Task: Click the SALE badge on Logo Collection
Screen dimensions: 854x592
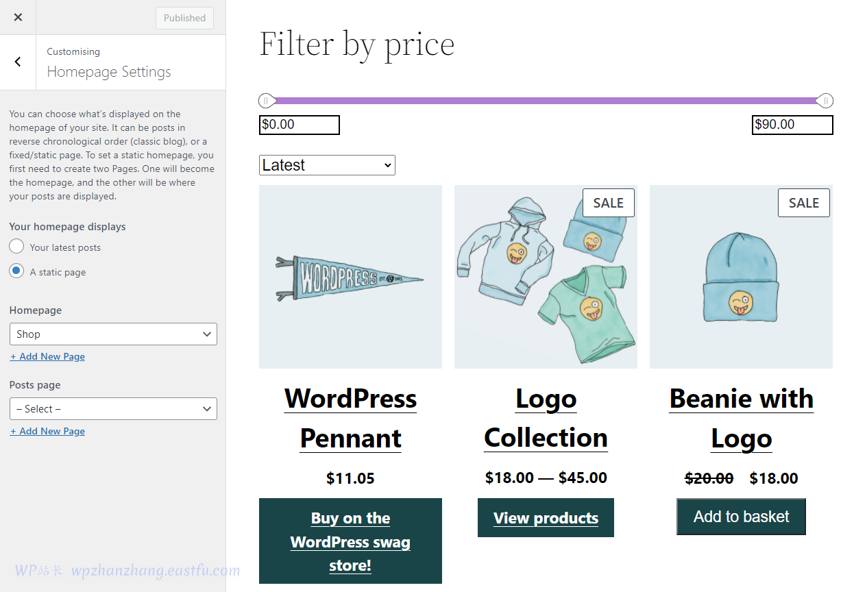Action: click(x=608, y=203)
